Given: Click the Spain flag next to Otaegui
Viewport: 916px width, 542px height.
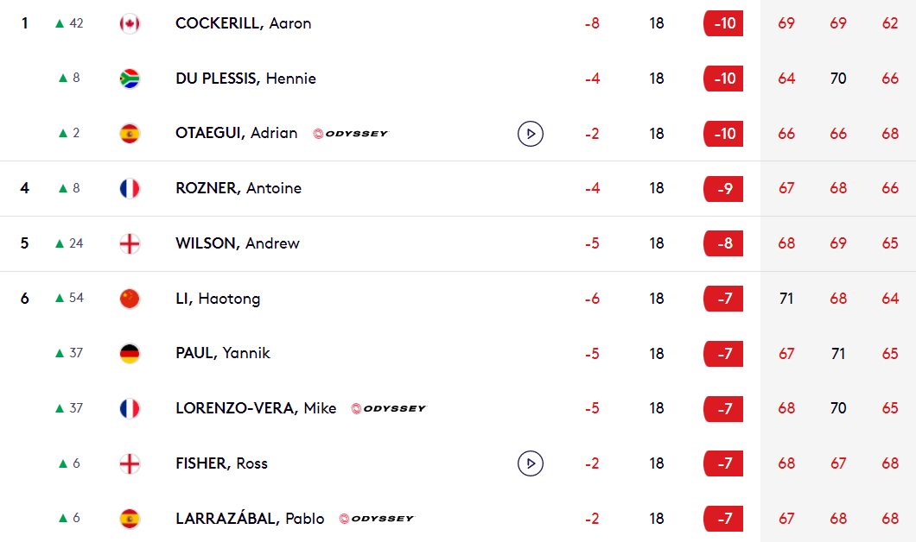Looking at the screenshot, I should point(130,134).
